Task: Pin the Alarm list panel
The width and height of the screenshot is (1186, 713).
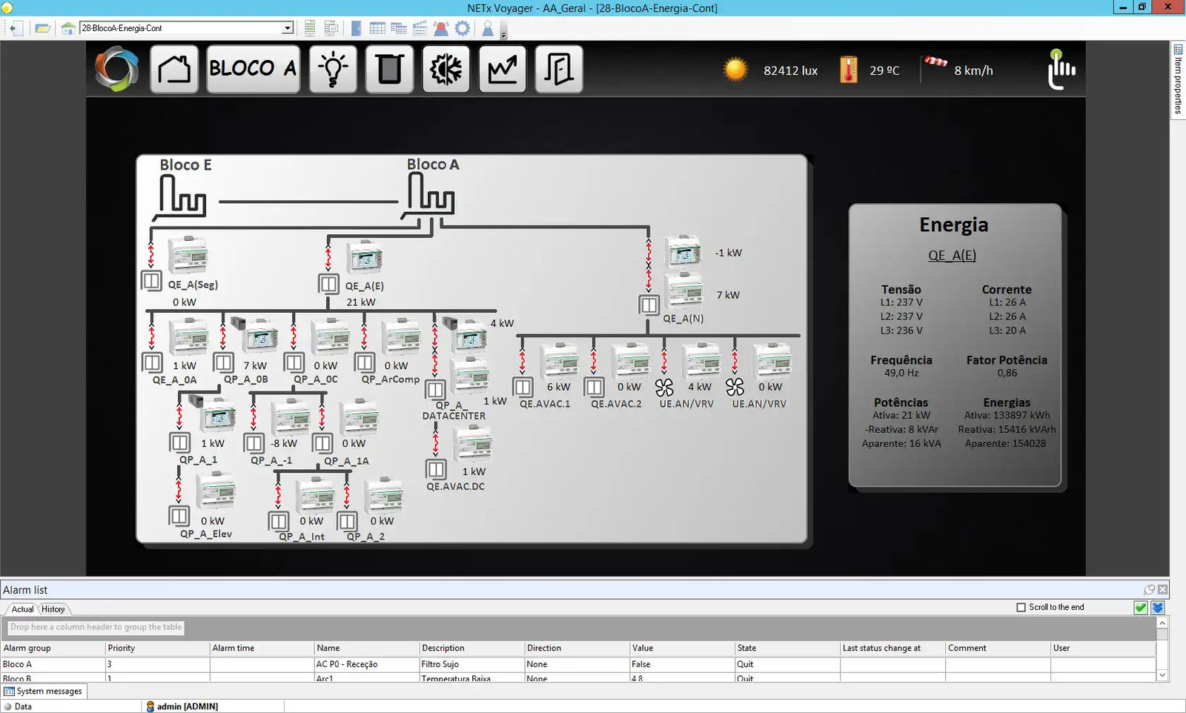Action: [1149, 590]
